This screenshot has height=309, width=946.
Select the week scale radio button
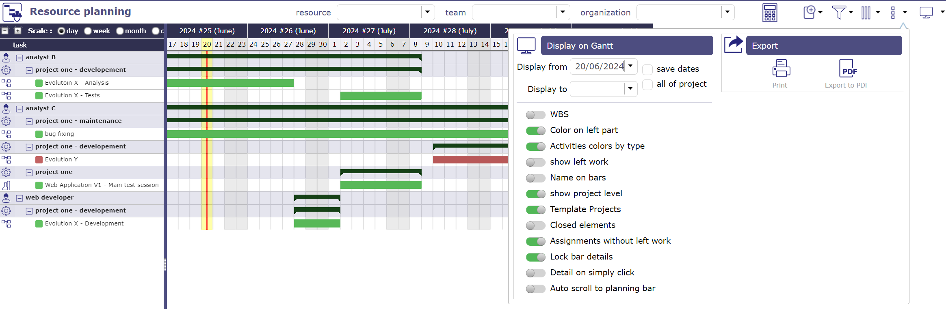click(88, 31)
